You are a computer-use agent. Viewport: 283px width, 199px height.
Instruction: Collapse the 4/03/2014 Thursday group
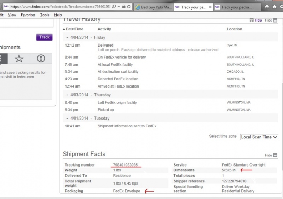(x=67, y=95)
